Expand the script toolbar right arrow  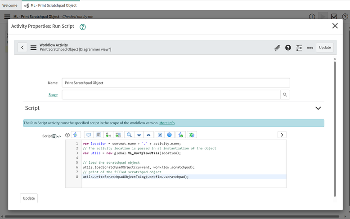(x=282, y=135)
